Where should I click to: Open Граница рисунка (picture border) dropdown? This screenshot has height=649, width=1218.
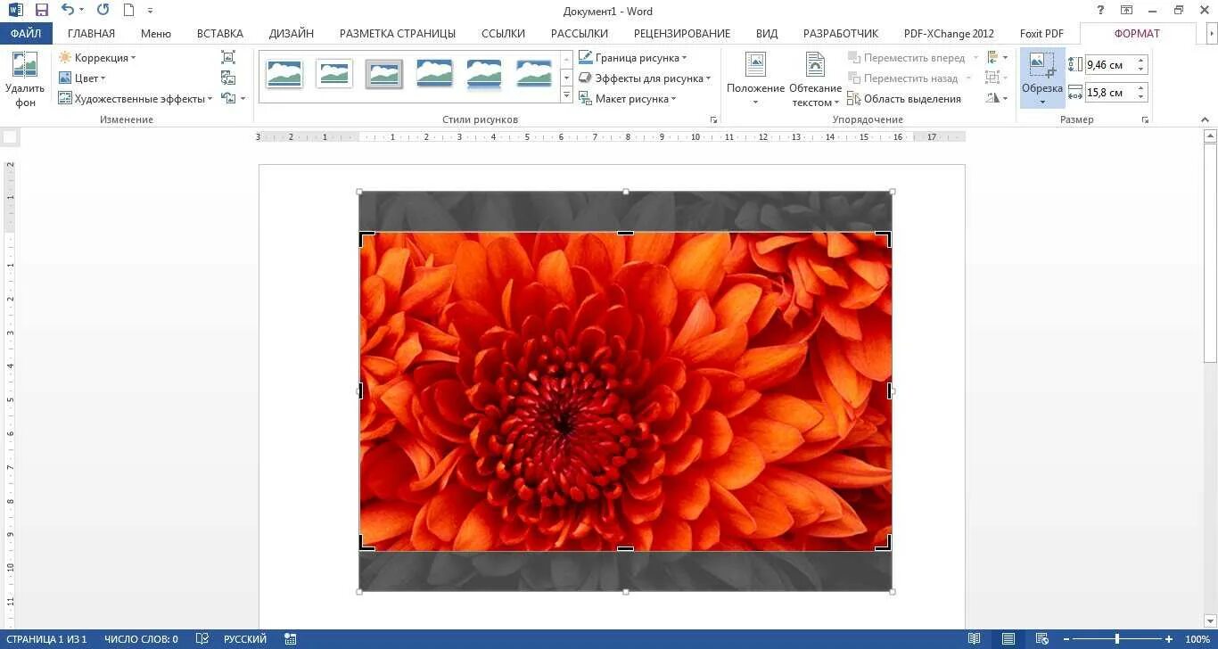click(x=632, y=58)
